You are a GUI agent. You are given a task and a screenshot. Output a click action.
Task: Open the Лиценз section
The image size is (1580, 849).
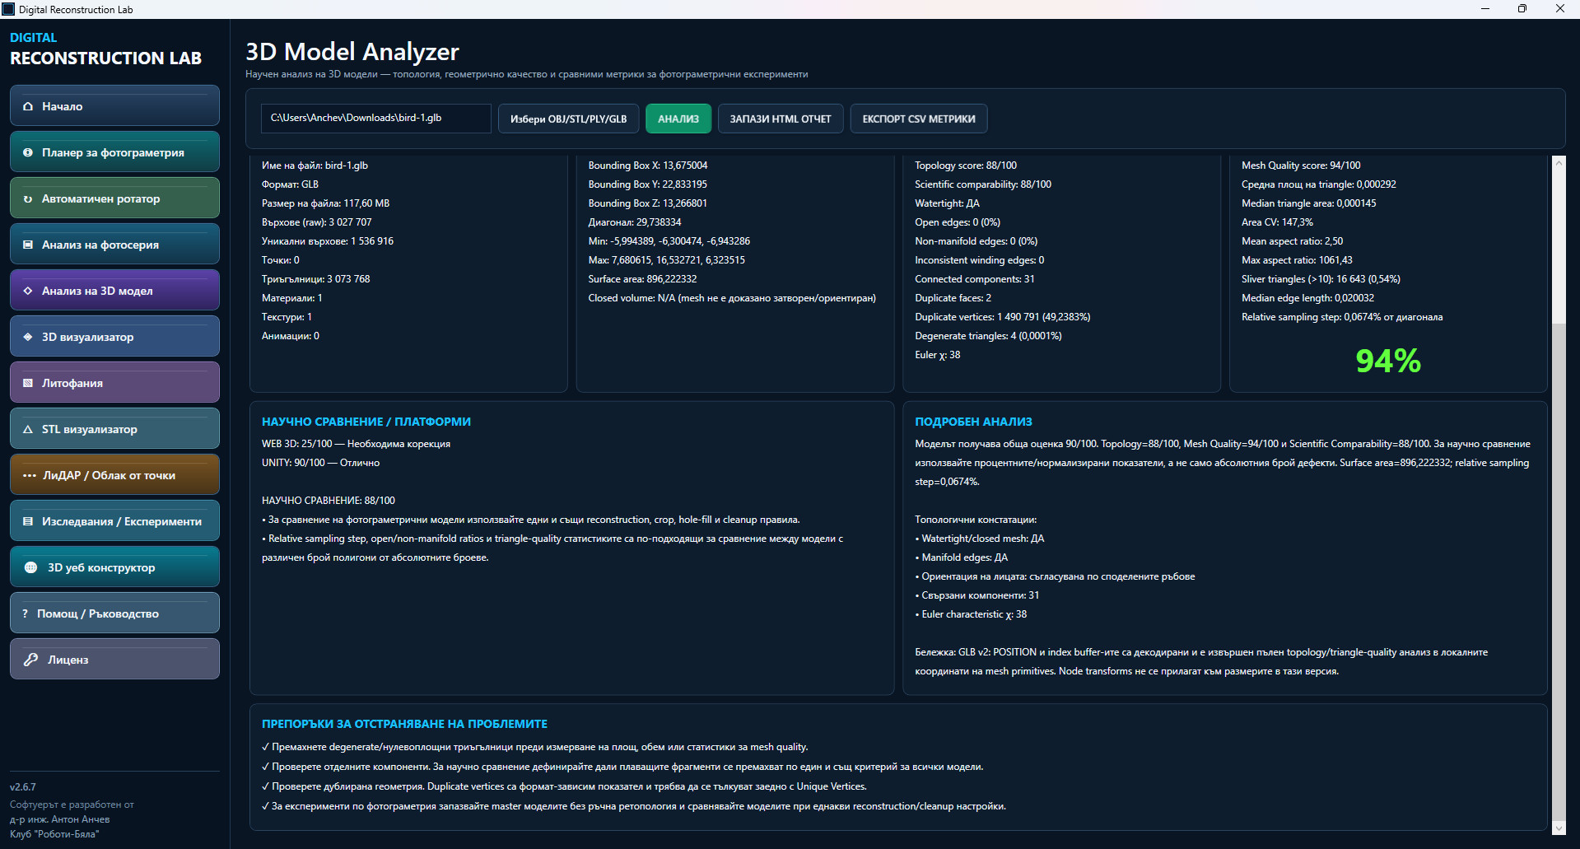pos(114,660)
